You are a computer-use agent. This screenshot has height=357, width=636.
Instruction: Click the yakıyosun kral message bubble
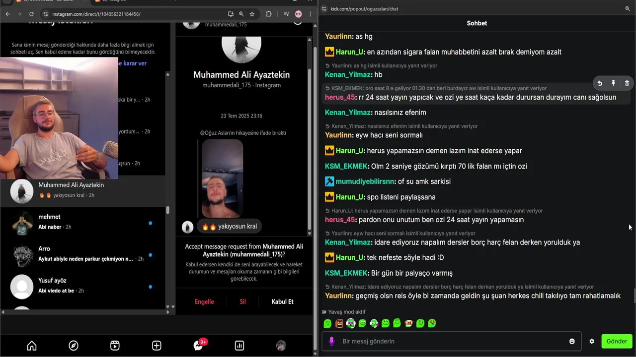[x=229, y=227]
